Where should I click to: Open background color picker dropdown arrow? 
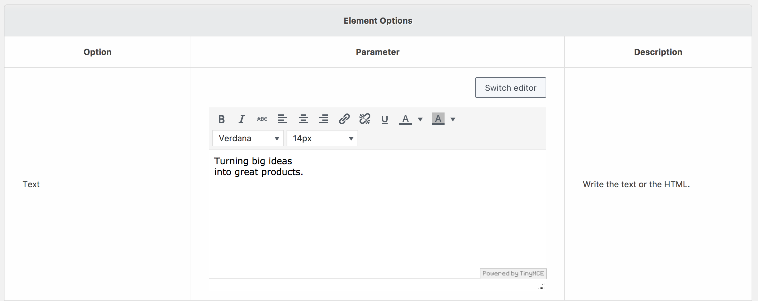tap(453, 119)
